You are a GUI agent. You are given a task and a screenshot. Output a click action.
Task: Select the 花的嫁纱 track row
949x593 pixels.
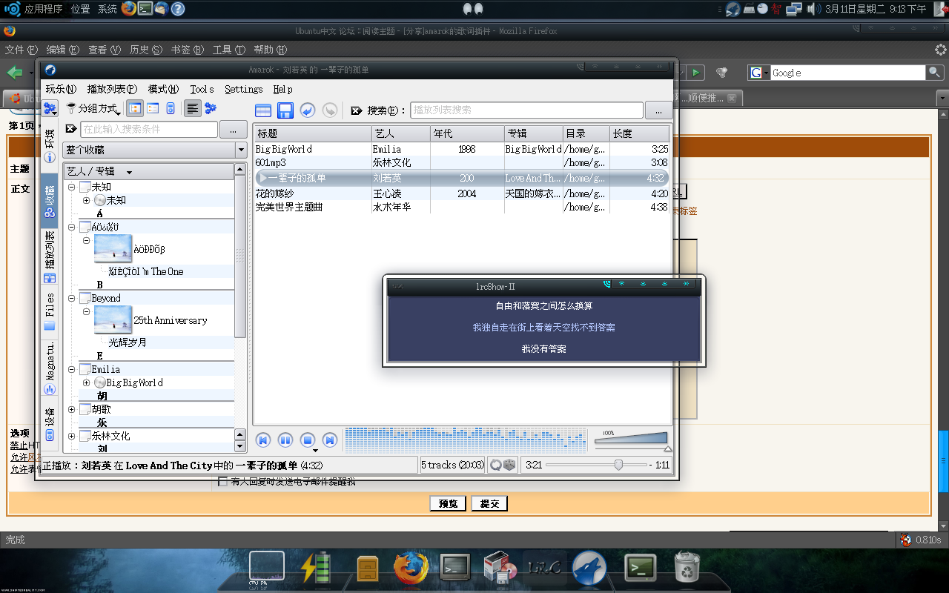click(x=461, y=193)
